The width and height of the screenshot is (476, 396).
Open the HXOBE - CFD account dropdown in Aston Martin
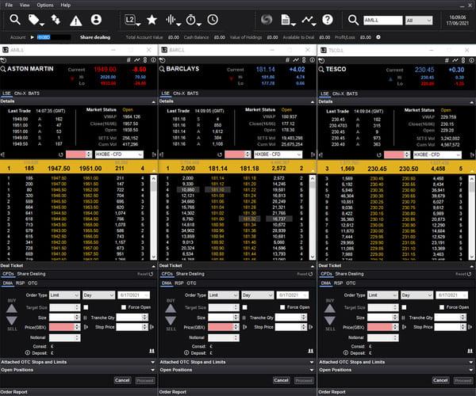119,154
